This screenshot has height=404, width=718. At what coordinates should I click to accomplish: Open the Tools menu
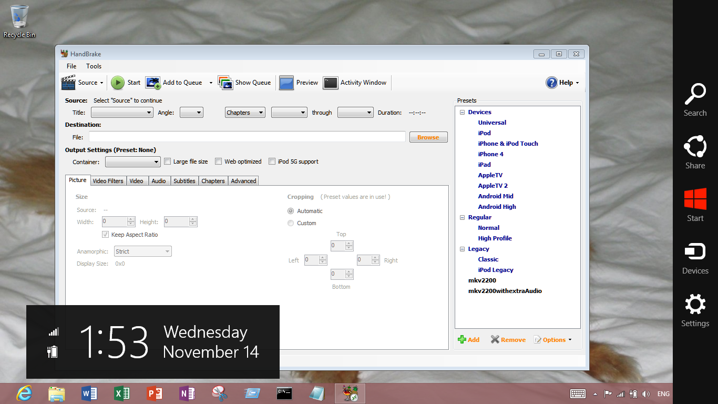tap(94, 66)
